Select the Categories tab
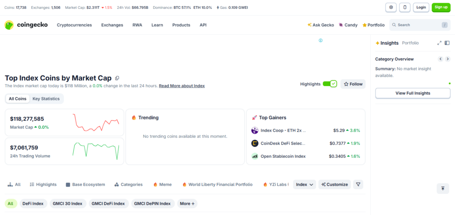455x215 pixels. pos(128,184)
